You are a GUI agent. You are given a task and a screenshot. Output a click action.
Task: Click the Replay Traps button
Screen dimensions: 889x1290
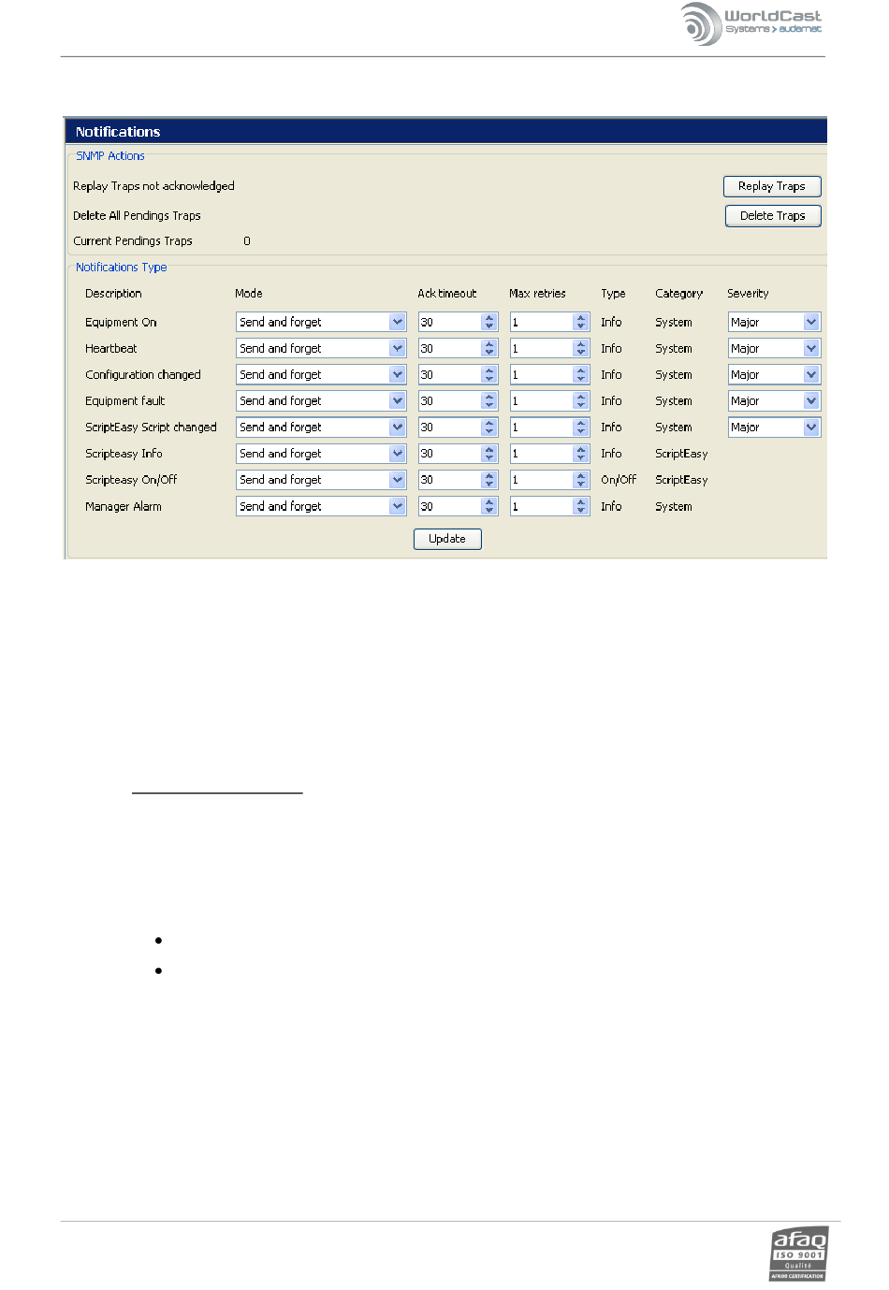(772, 186)
